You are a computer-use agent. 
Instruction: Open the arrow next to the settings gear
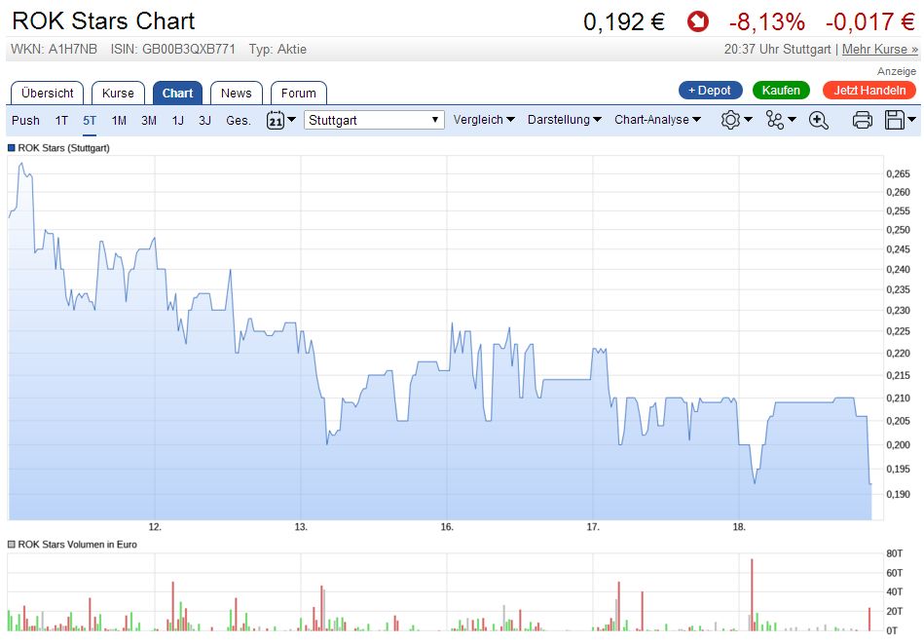tap(748, 120)
